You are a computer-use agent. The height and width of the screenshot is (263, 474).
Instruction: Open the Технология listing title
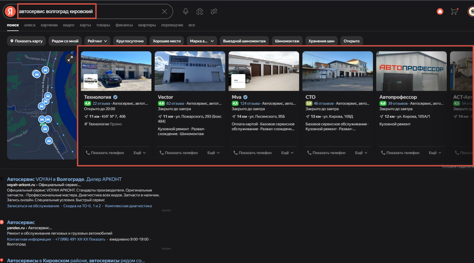[x=98, y=97]
